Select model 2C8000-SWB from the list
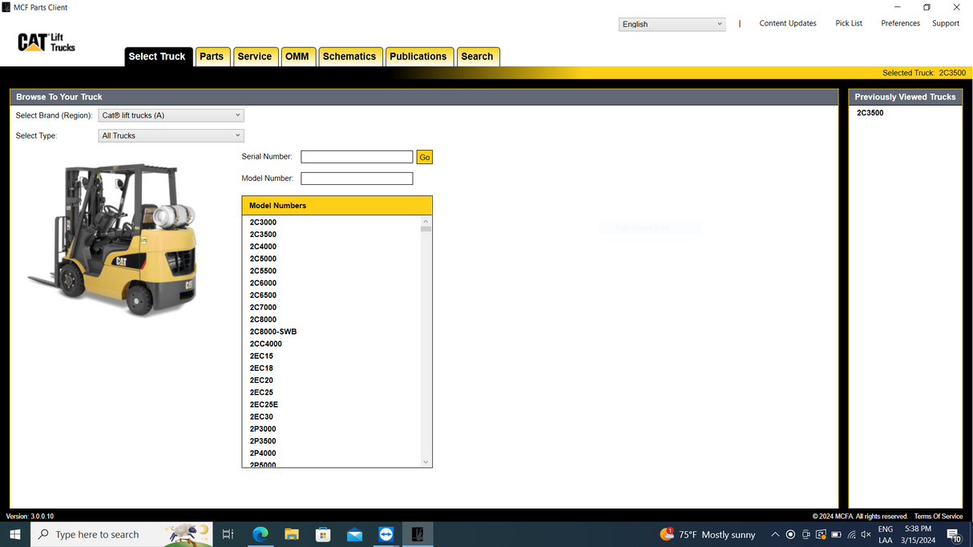The width and height of the screenshot is (973, 547). pos(273,332)
